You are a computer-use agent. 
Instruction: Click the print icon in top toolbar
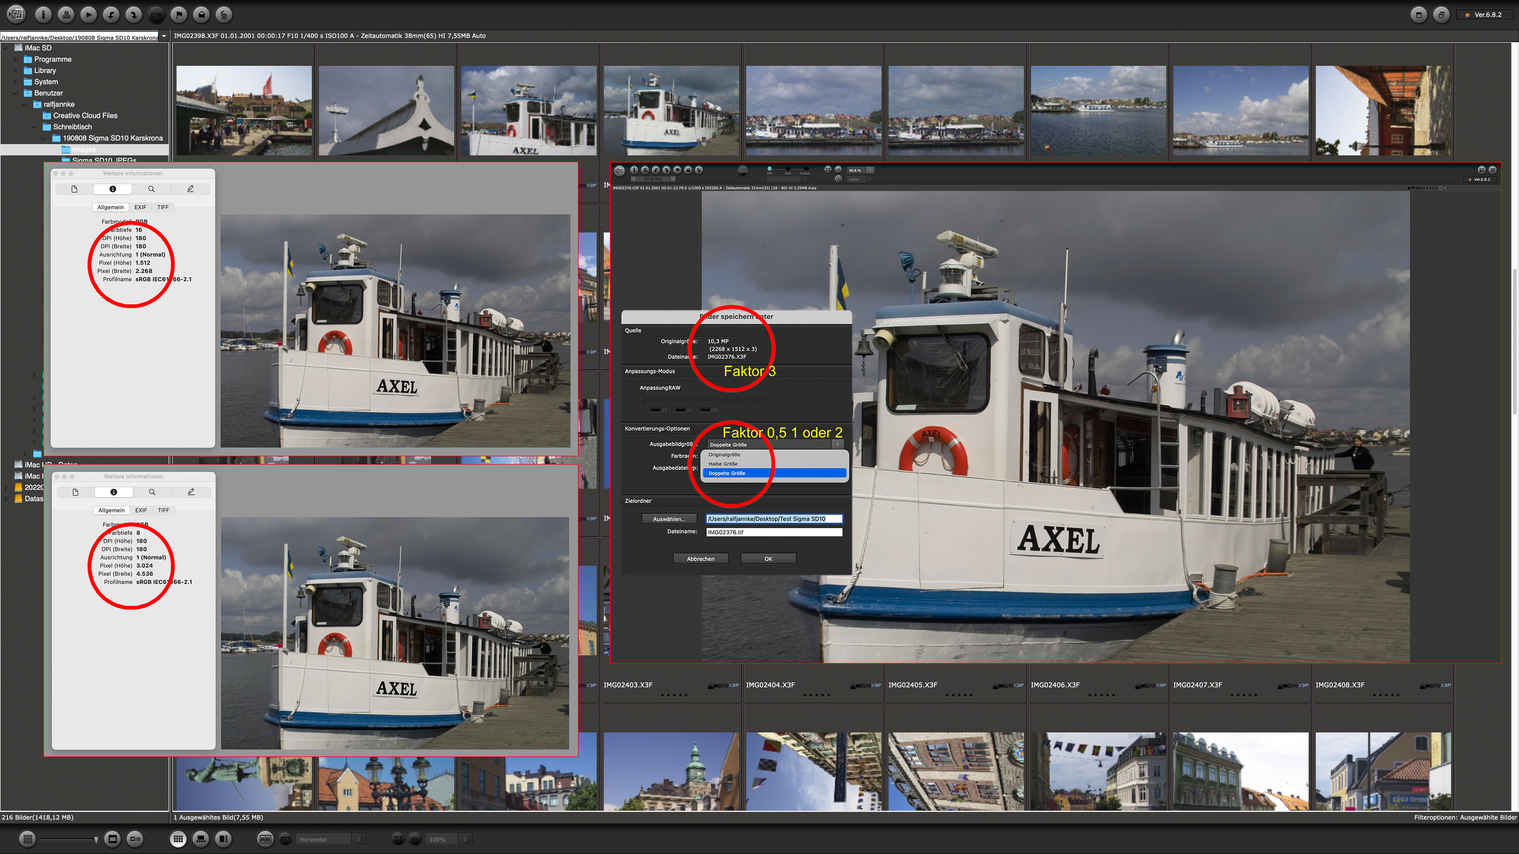(x=66, y=14)
